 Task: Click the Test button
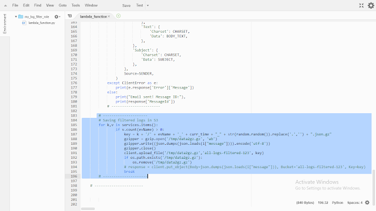[x=140, y=5]
